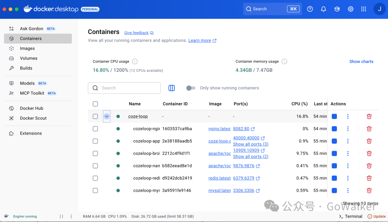Collapse the coze-loop group chevron
This screenshot has width=388, height=222.
107,117
